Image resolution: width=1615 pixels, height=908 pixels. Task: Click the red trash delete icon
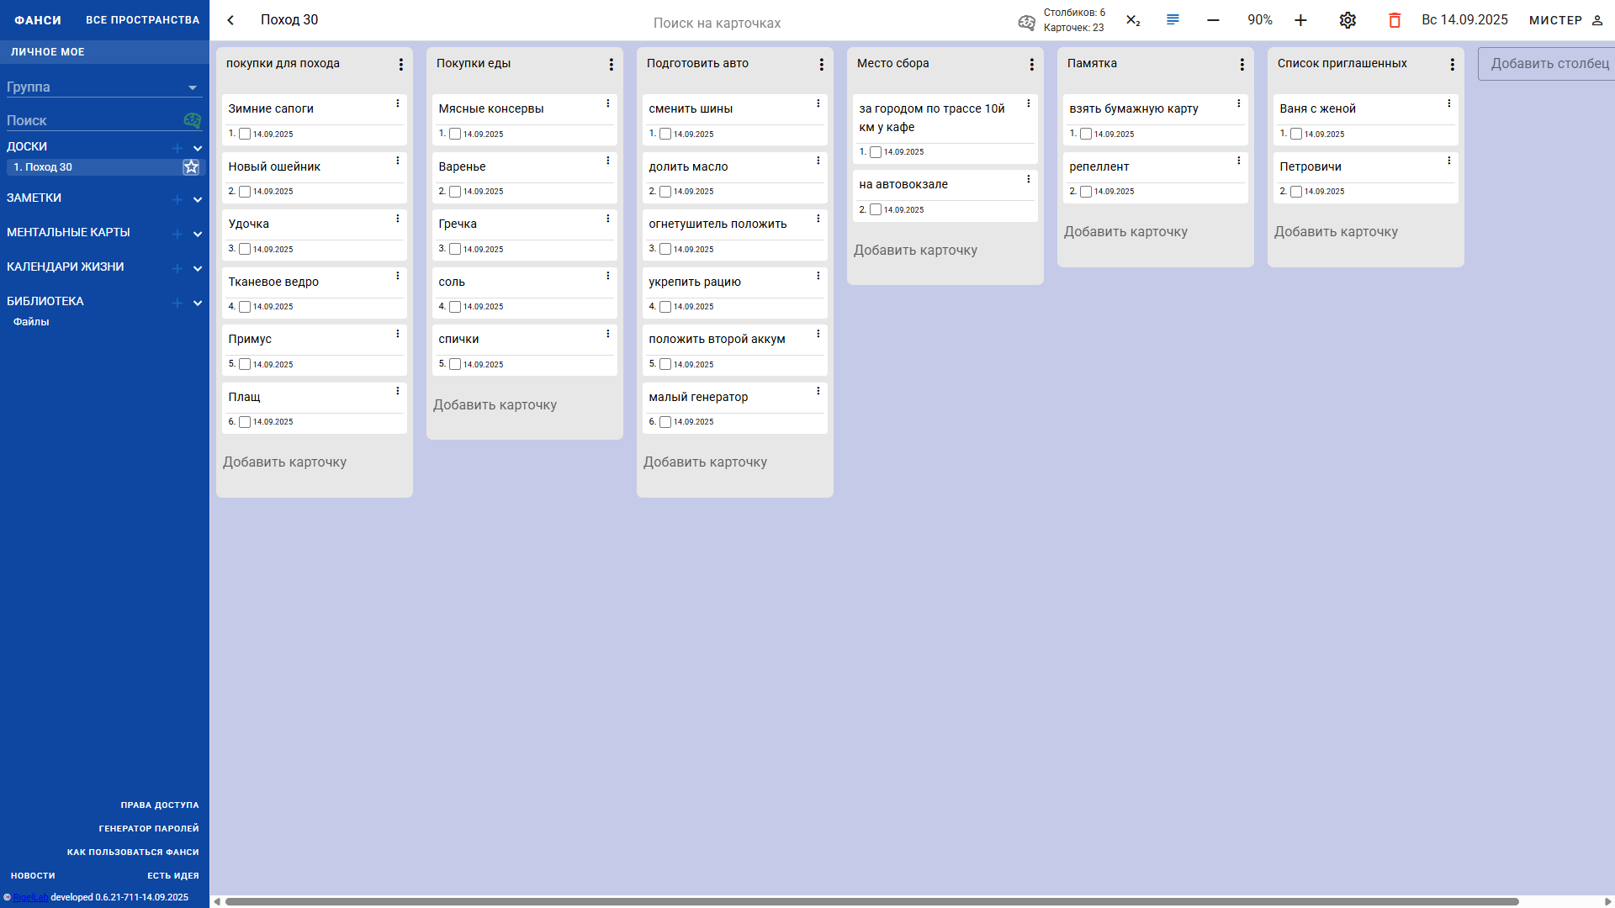tap(1394, 20)
